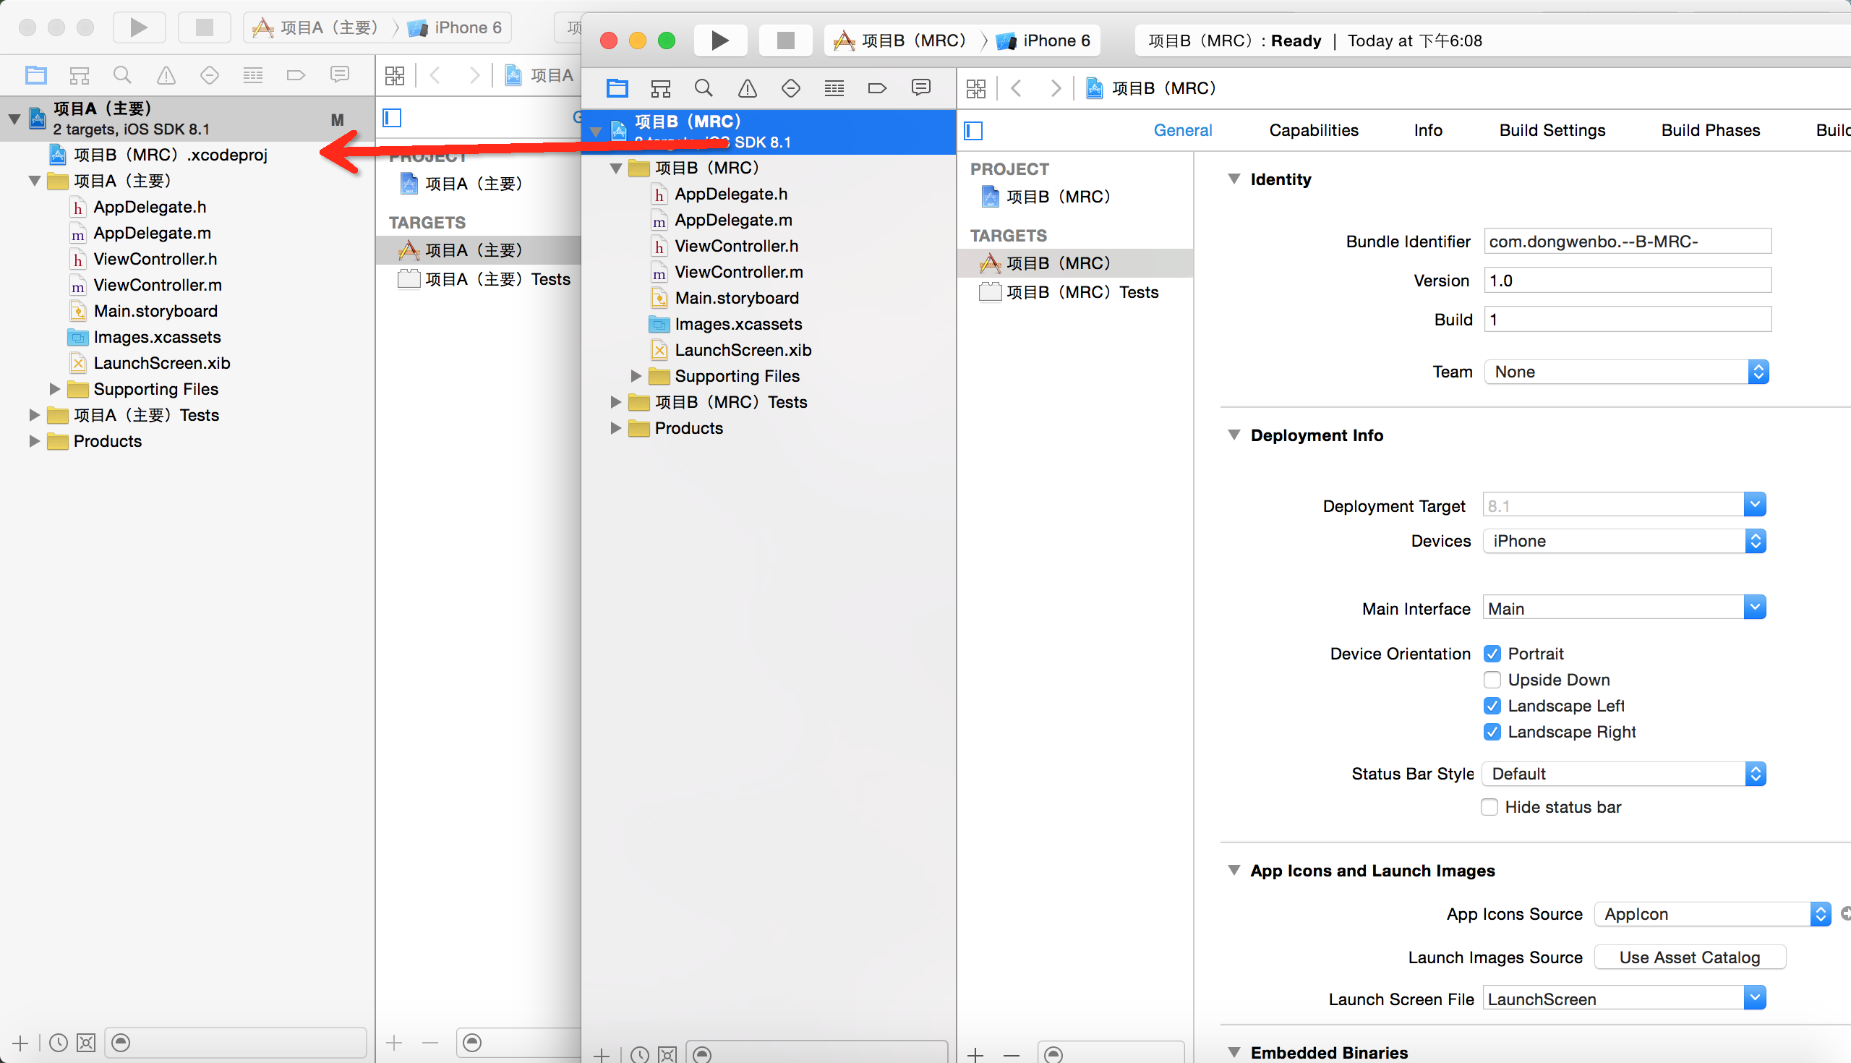Edit the Build number field

click(x=1628, y=319)
